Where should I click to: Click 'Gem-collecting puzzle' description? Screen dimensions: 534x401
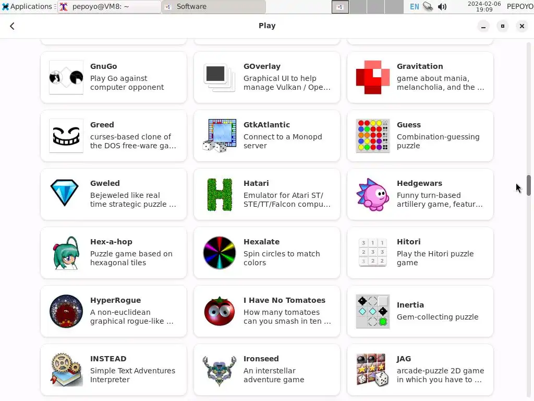pyautogui.click(x=438, y=317)
